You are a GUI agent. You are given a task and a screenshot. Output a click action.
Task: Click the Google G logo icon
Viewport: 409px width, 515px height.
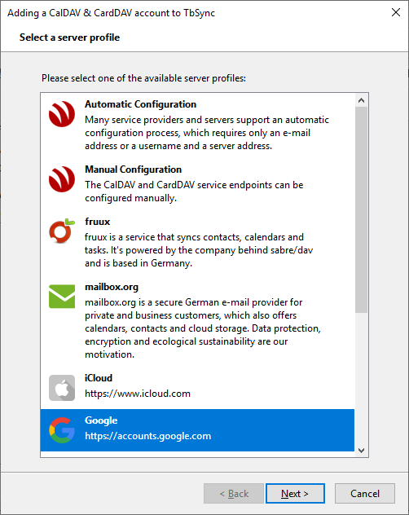tap(62, 430)
